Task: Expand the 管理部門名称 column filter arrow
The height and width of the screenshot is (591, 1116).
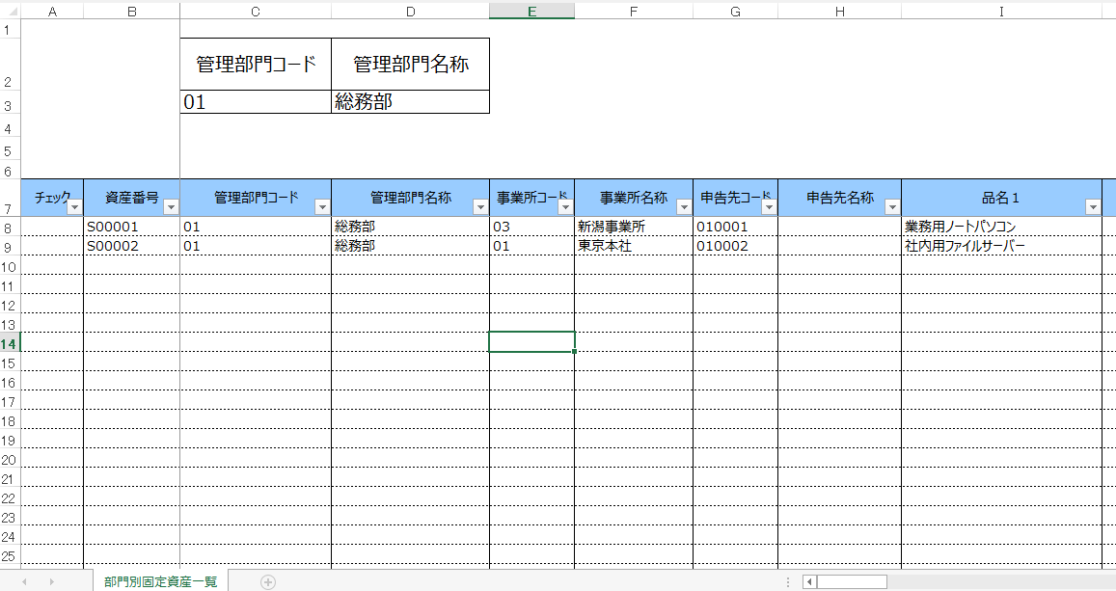Action: tap(480, 206)
